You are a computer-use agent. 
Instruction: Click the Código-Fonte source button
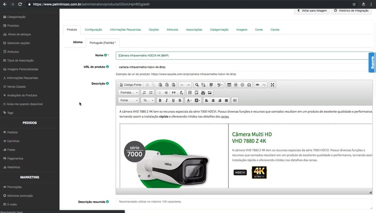pyautogui.click(x=130, y=85)
